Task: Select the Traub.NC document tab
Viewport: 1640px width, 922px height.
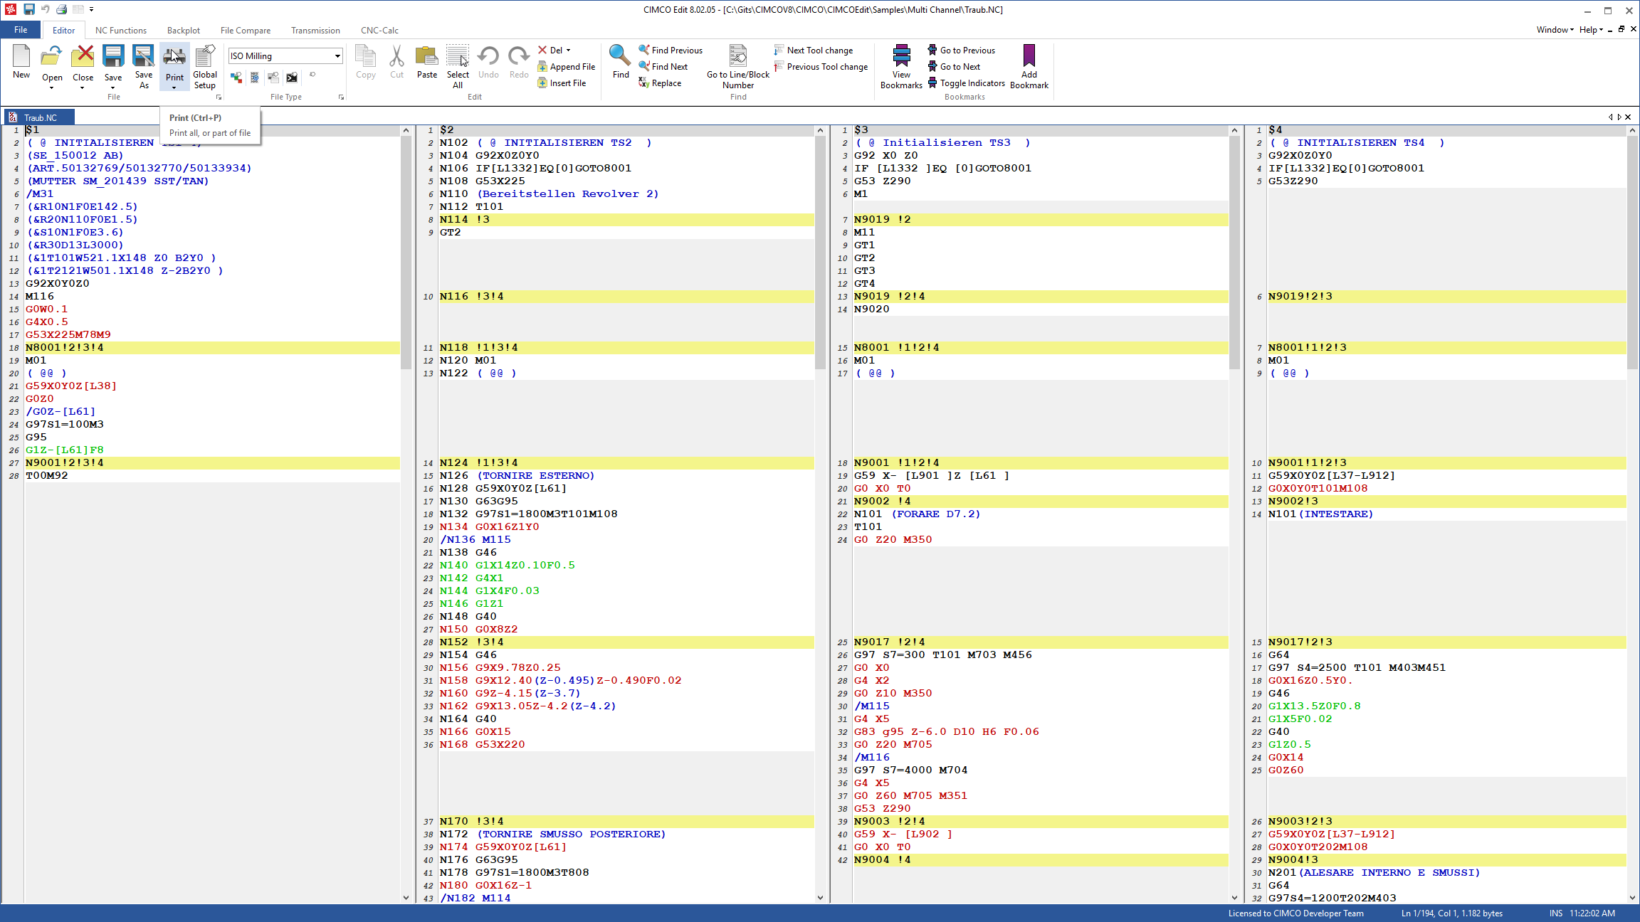Action: tap(40, 118)
